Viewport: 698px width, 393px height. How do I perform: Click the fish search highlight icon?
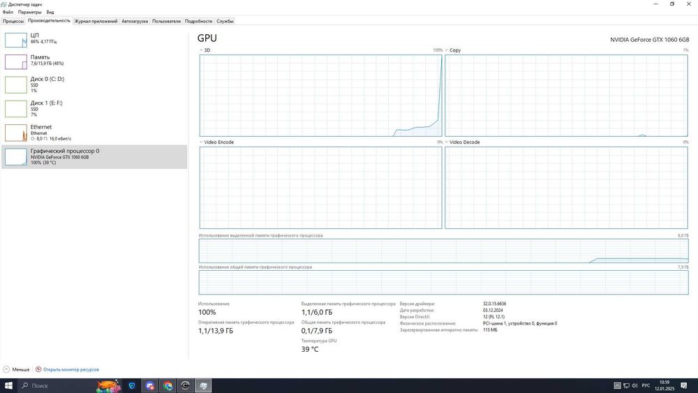[109, 385]
